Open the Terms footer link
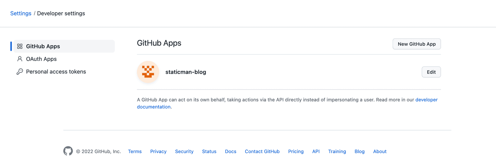Screen dimensions: 496x166 135,151
